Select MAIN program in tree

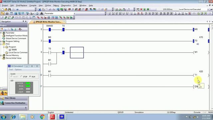coord(14,50)
